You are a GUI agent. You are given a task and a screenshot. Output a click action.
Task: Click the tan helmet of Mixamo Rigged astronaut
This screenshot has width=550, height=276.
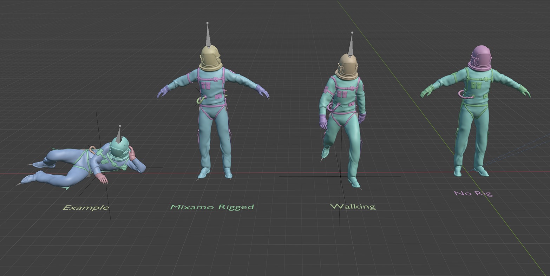pos(211,59)
